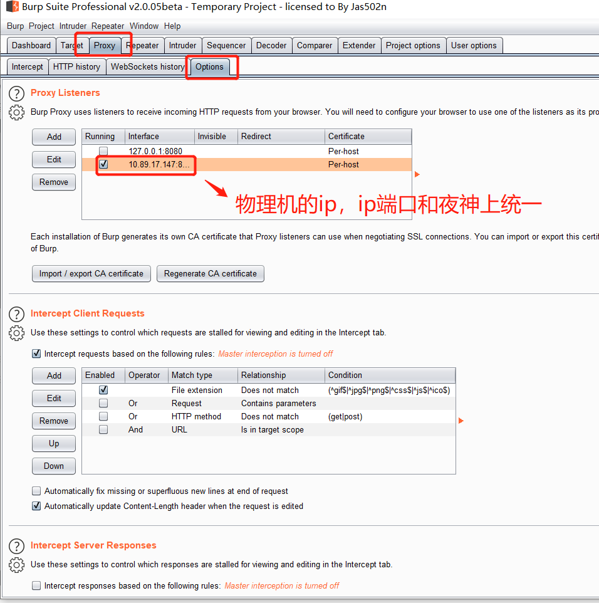
Task: Open the Project menu
Action: [41, 26]
